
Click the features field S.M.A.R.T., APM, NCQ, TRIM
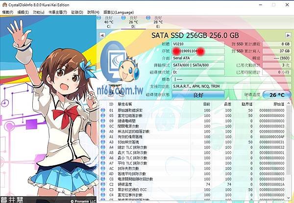(231, 86)
